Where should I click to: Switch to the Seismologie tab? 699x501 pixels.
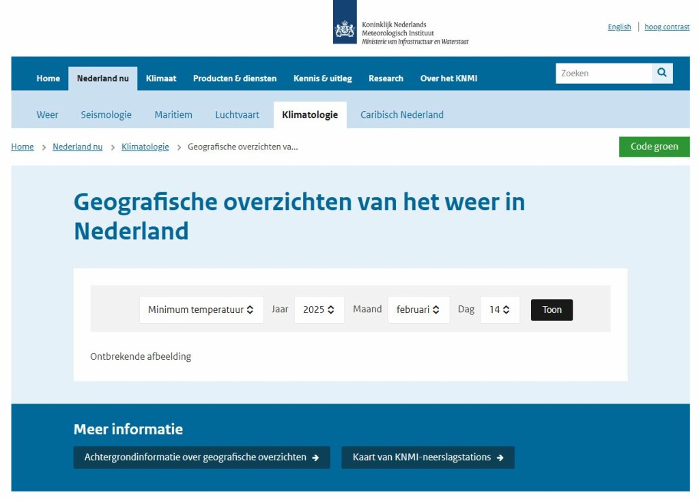(x=106, y=115)
